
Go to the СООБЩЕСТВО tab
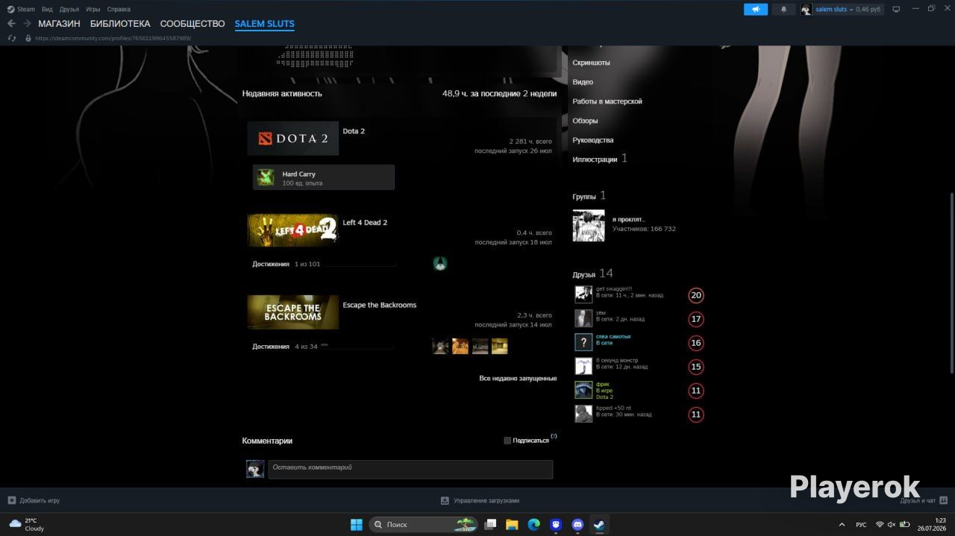(x=192, y=24)
